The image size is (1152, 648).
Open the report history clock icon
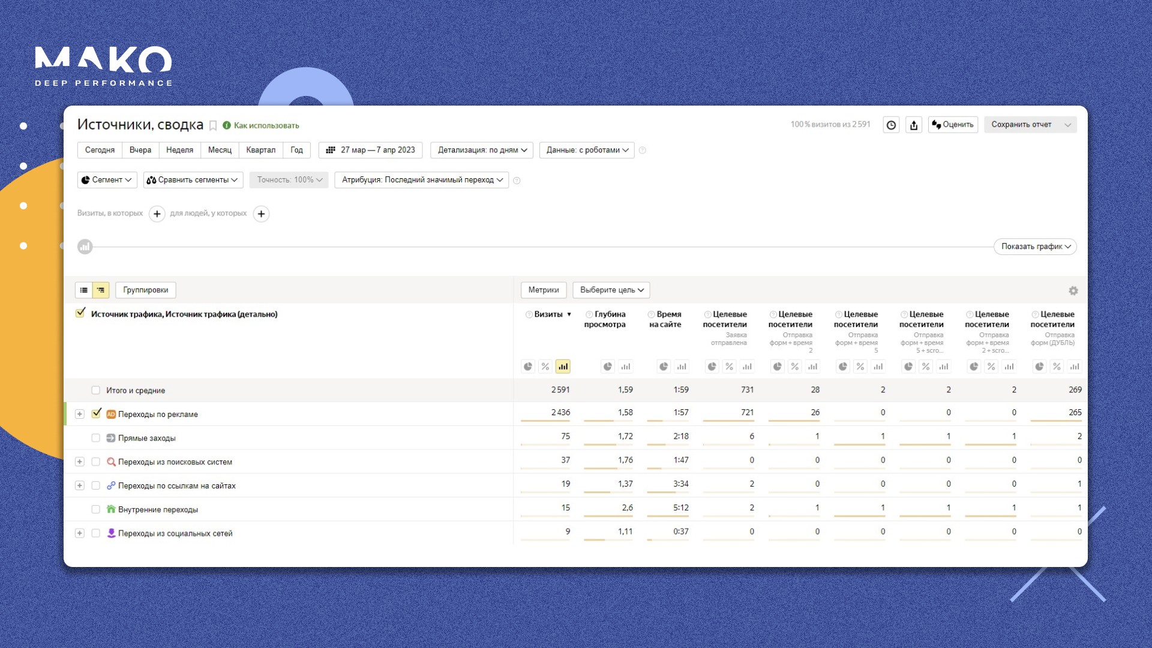click(x=891, y=125)
